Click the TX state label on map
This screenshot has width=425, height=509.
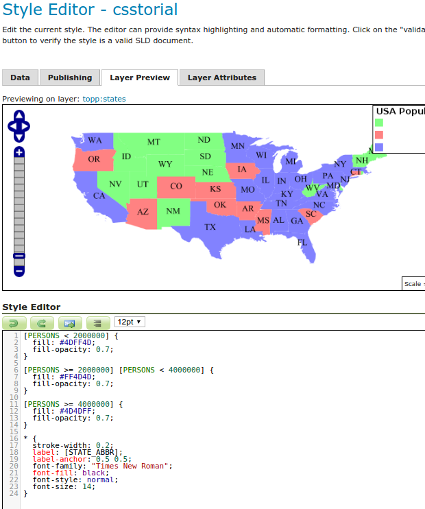click(210, 227)
